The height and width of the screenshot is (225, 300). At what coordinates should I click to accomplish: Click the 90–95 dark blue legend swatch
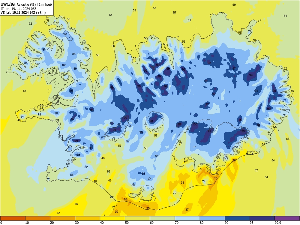[x=237, y=218]
